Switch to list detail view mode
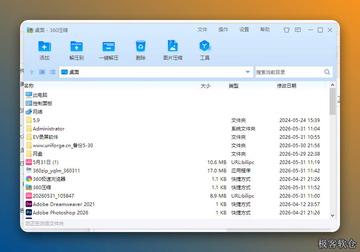This screenshot has width=360, height=252. point(53,72)
